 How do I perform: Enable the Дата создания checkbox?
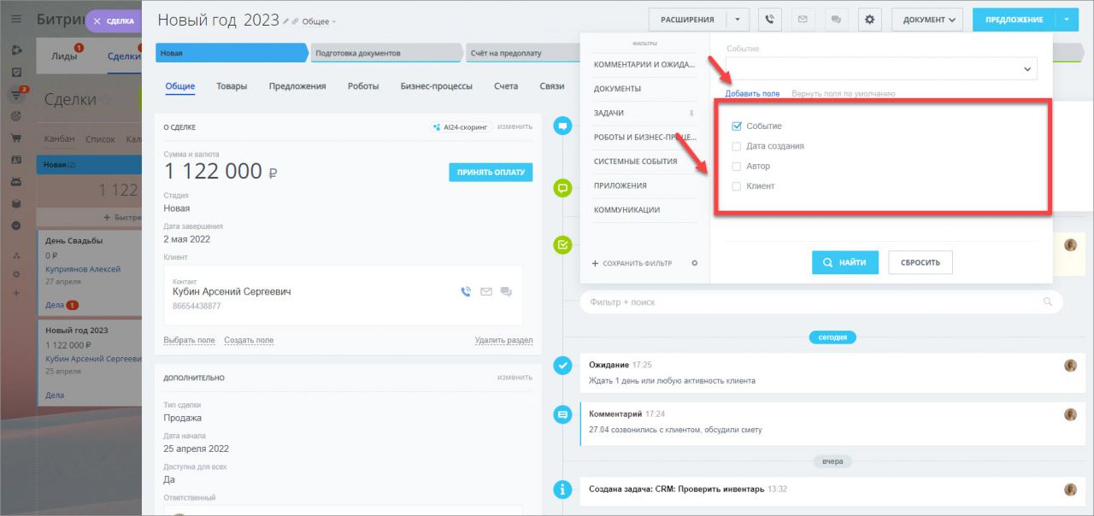[x=737, y=146]
